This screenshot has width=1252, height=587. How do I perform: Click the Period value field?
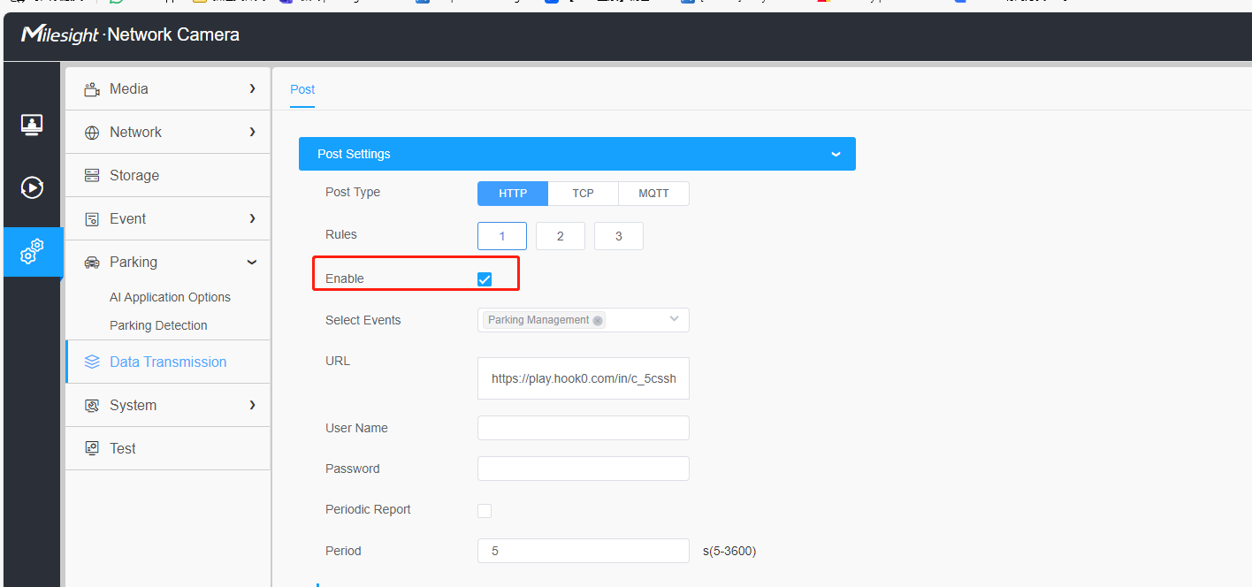pos(584,551)
